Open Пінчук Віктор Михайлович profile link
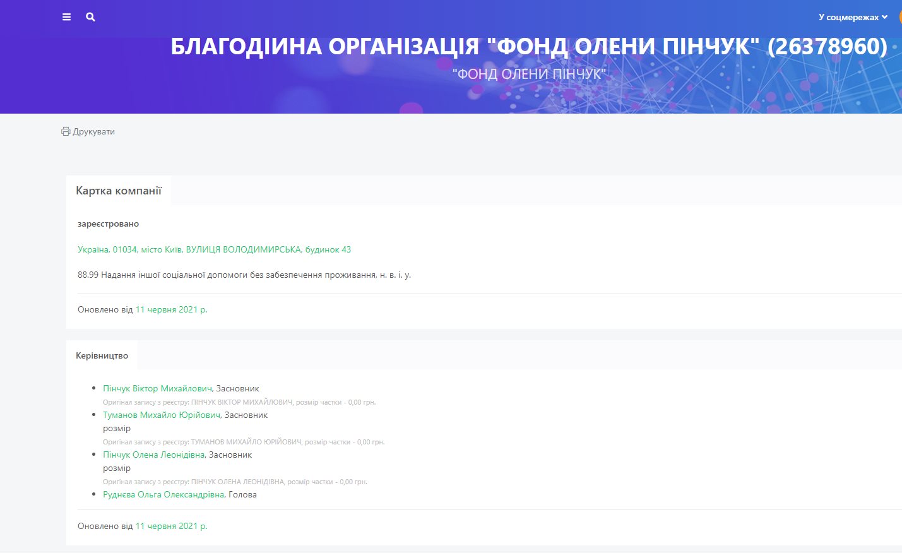 (x=157, y=388)
